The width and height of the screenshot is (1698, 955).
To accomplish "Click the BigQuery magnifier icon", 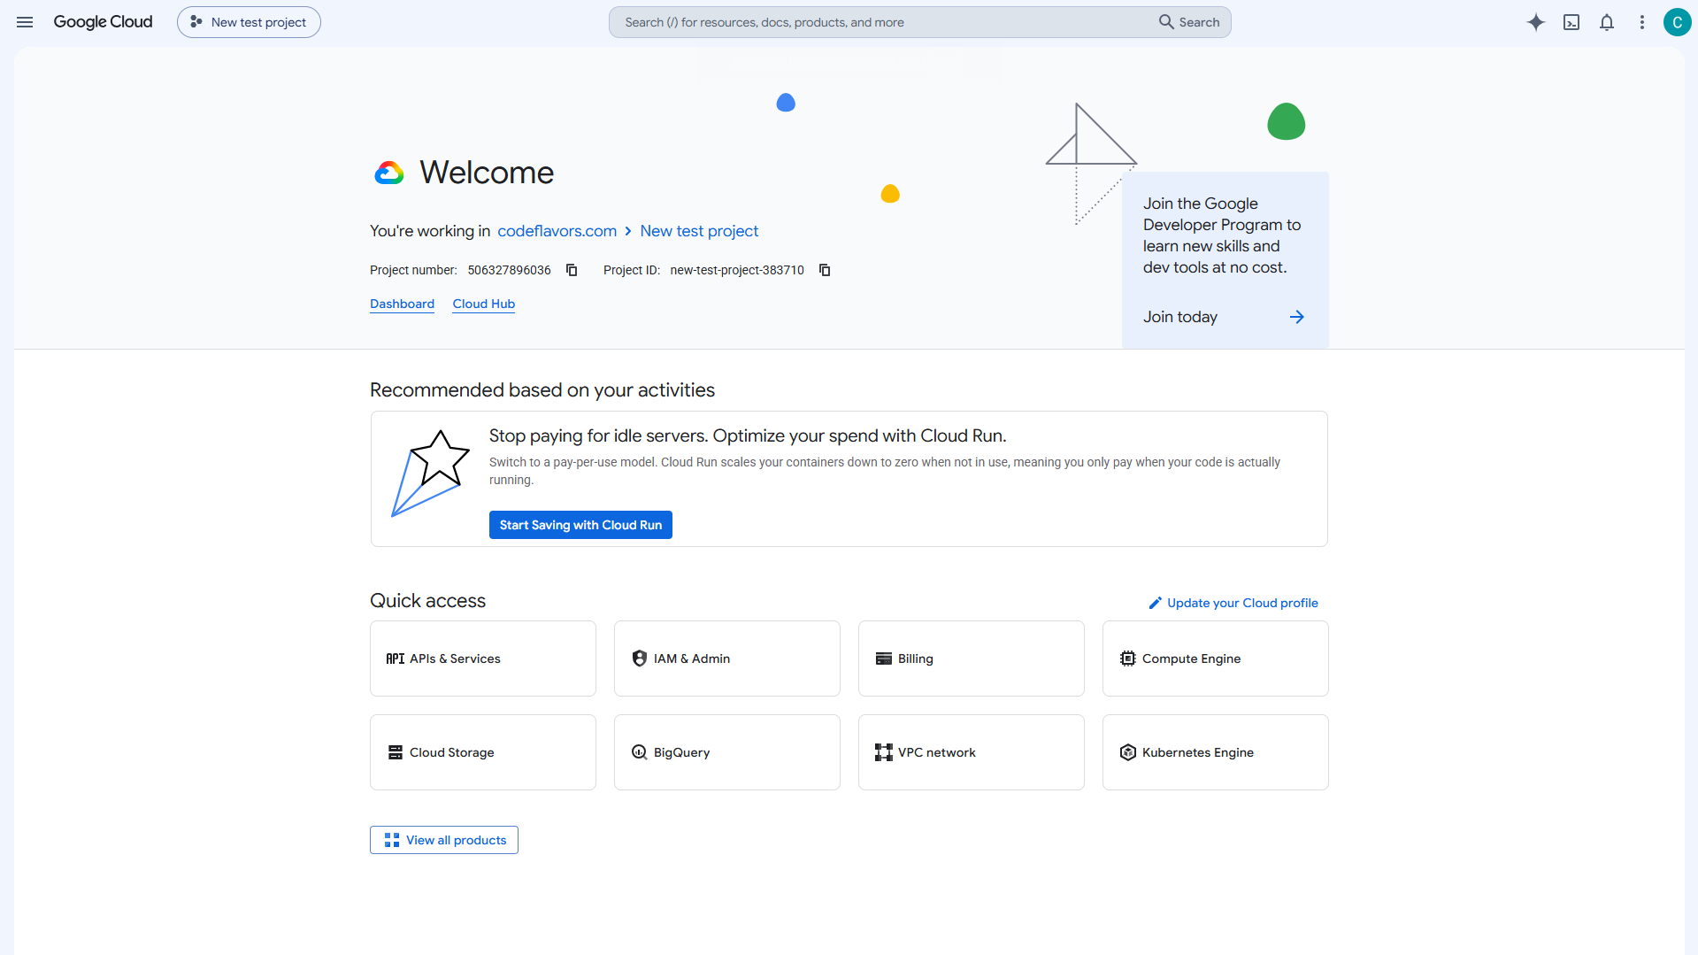I will click(x=640, y=752).
